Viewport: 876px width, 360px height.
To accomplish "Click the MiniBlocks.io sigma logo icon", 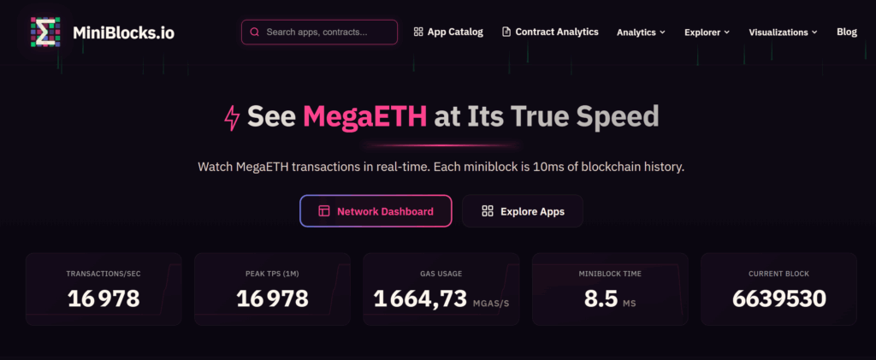I will click(44, 32).
